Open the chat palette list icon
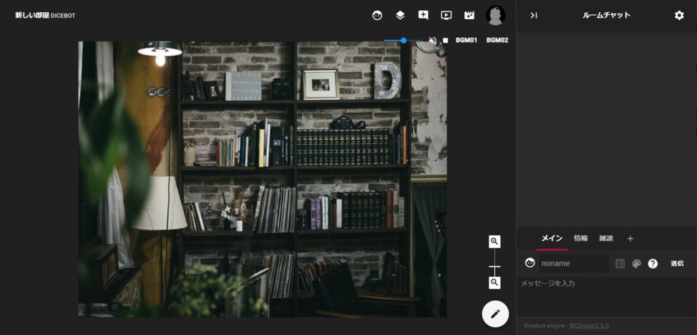Screen dimensions: 697x335 pyautogui.click(x=620, y=264)
